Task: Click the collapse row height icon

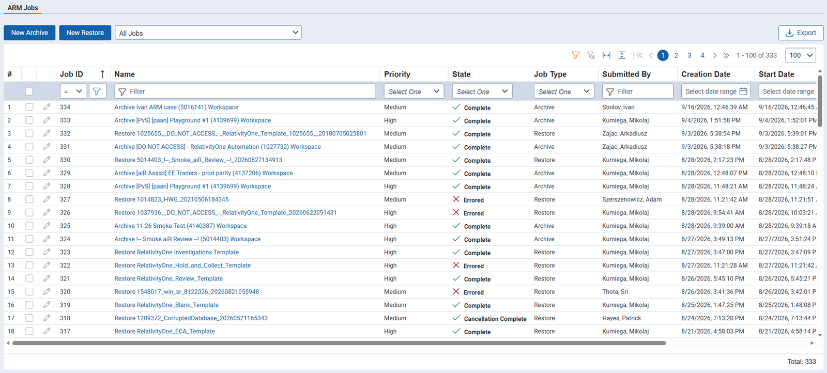Action: coord(622,55)
